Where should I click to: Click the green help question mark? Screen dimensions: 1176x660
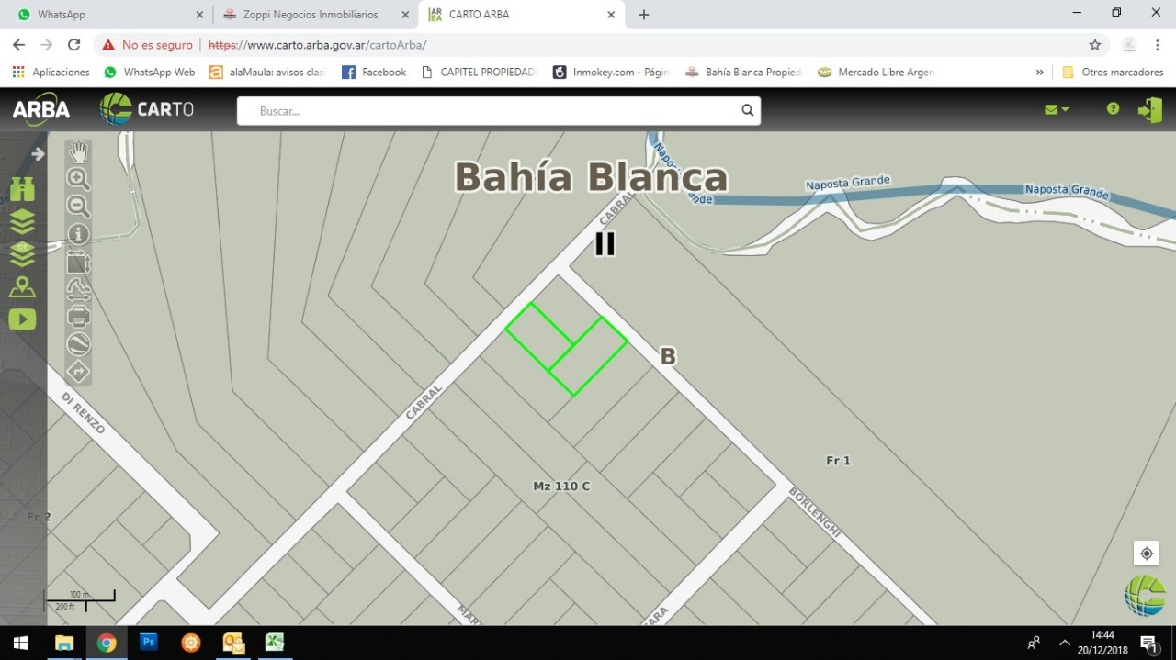click(1113, 108)
